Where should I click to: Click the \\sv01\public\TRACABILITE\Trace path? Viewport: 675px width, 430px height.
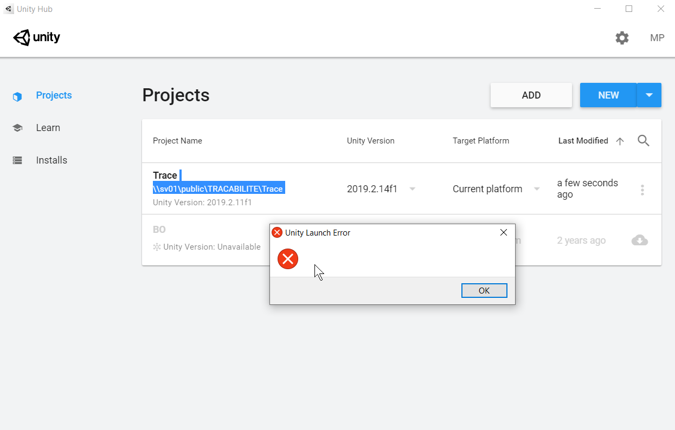click(x=218, y=189)
